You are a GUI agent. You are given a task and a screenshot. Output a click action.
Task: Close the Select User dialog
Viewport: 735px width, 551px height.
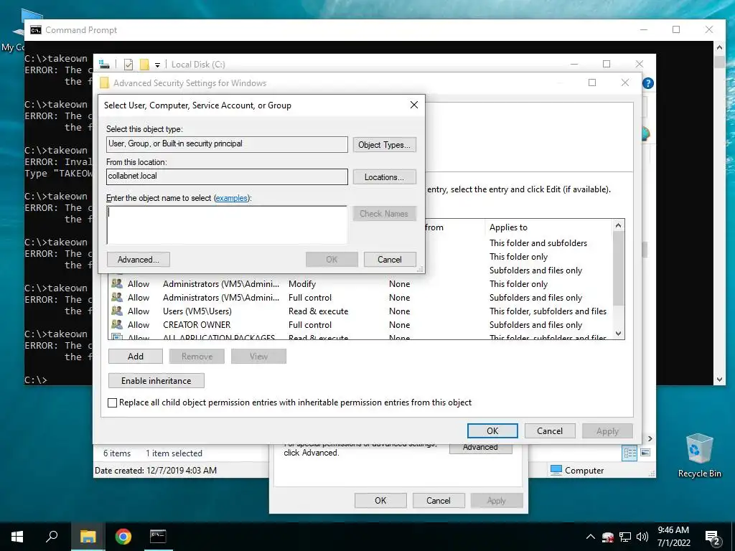(x=414, y=105)
